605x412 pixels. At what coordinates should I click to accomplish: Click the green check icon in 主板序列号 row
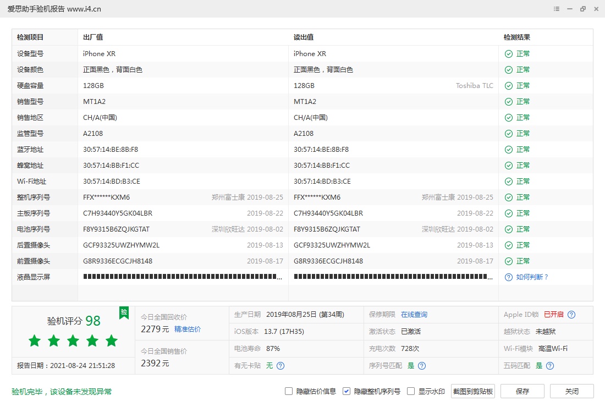point(509,213)
